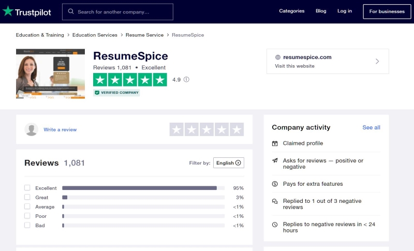Click the Average rating bar
This screenshot has height=251, width=414.
pyautogui.click(x=143, y=206)
